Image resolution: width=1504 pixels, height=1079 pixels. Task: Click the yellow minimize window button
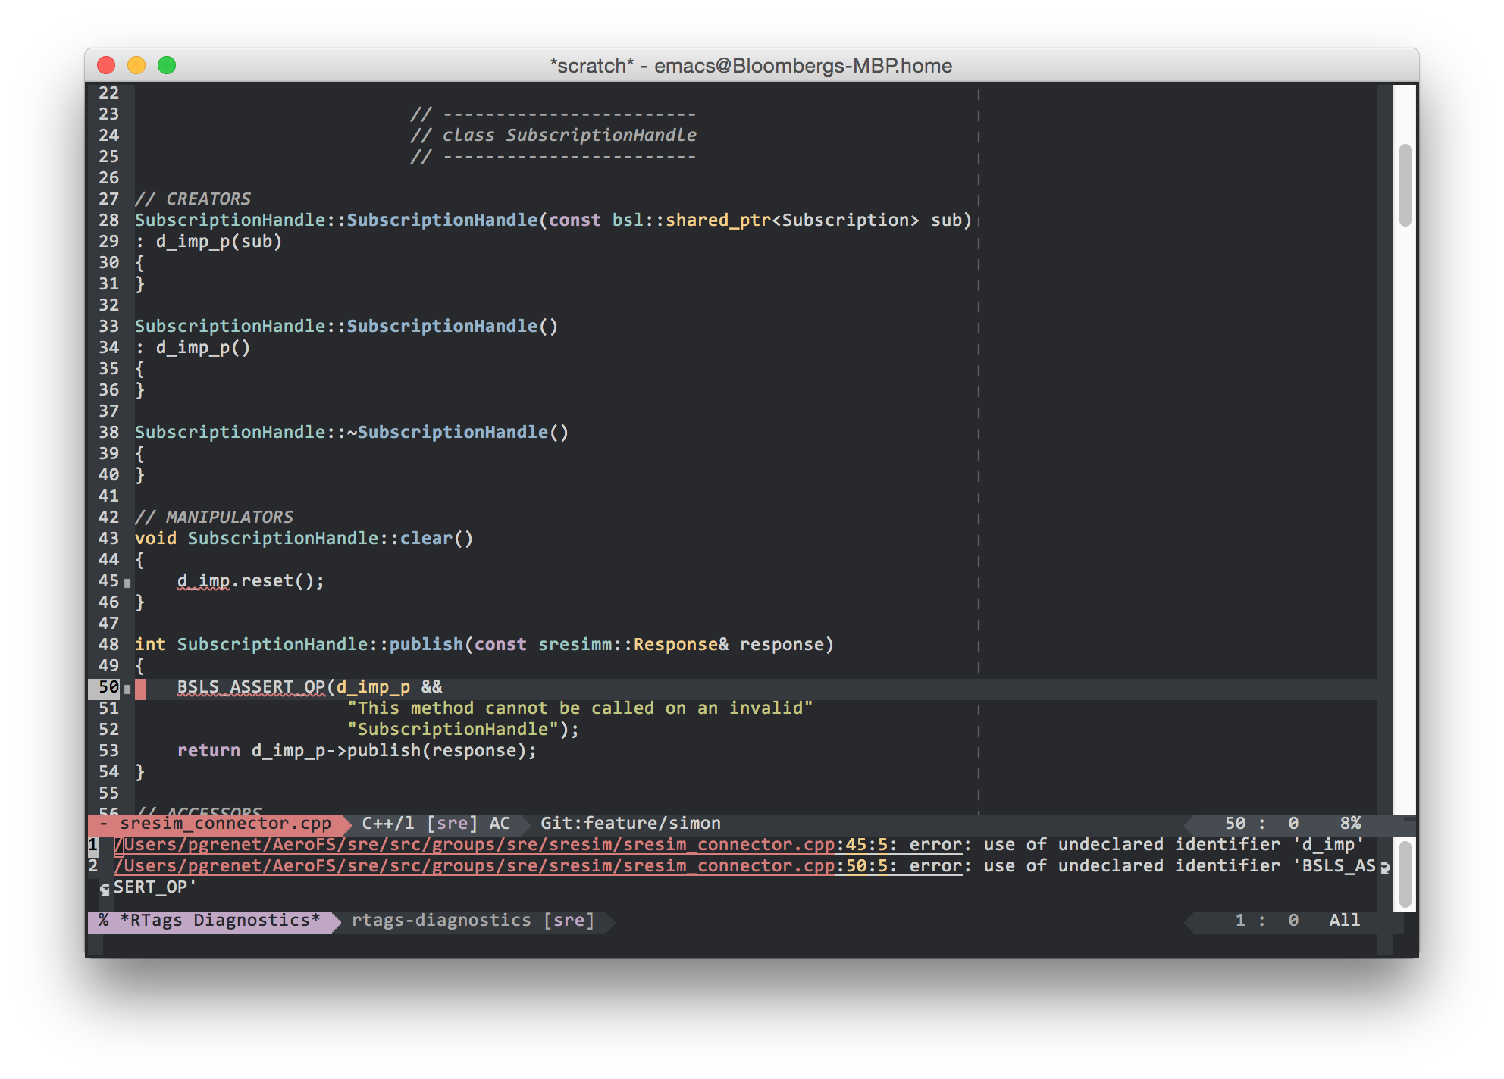[x=136, y=66]
